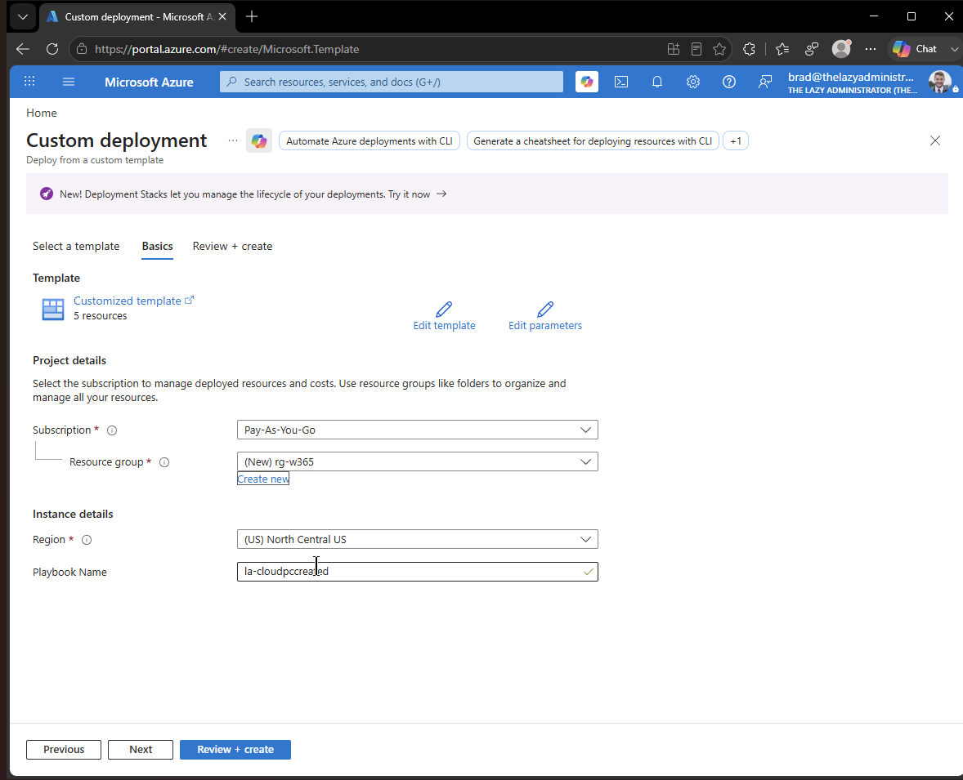
Task: Open the ellipsis menu next to Custom deployment
Action: point(233,140)
